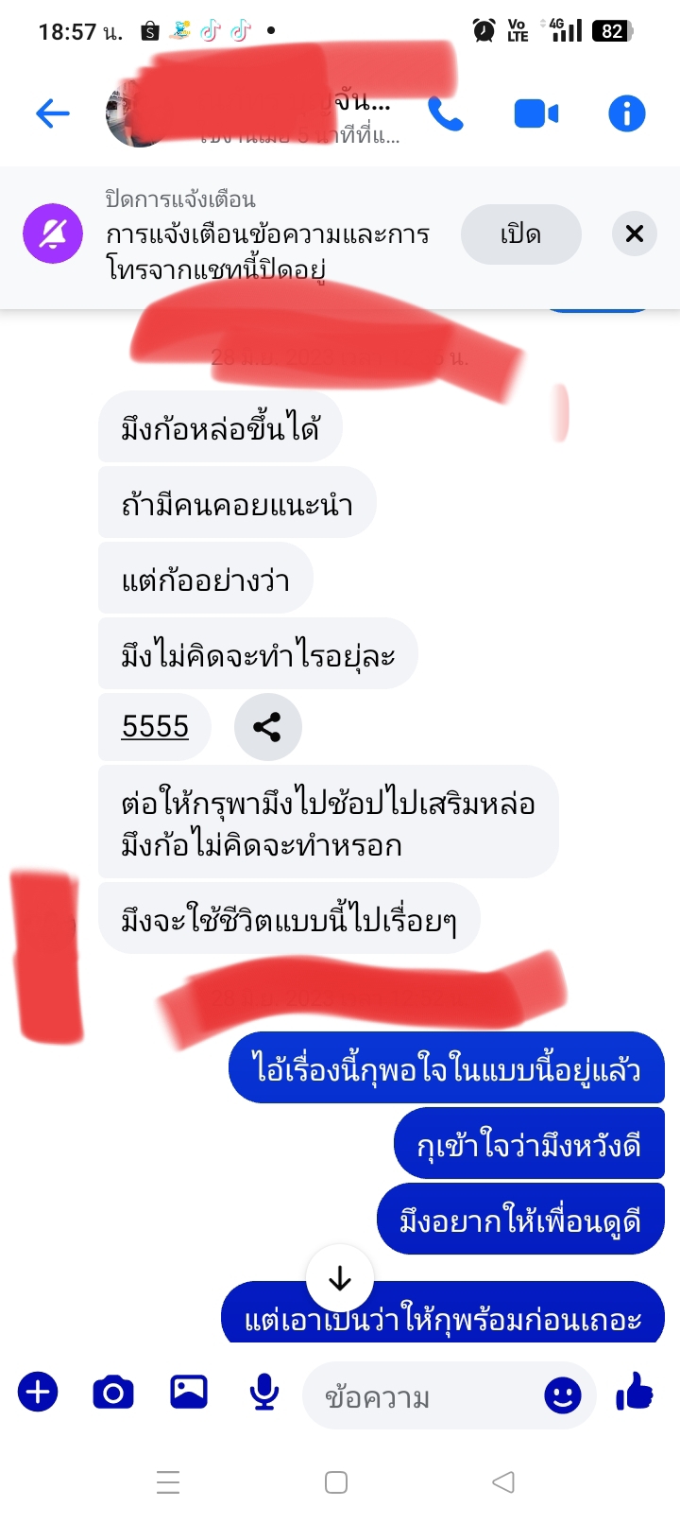Open conversation info with the i icon
680x1524 pixels.
627,114
